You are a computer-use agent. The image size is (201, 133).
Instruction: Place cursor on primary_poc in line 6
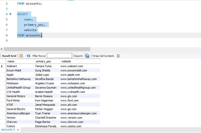tap(34, 25)
